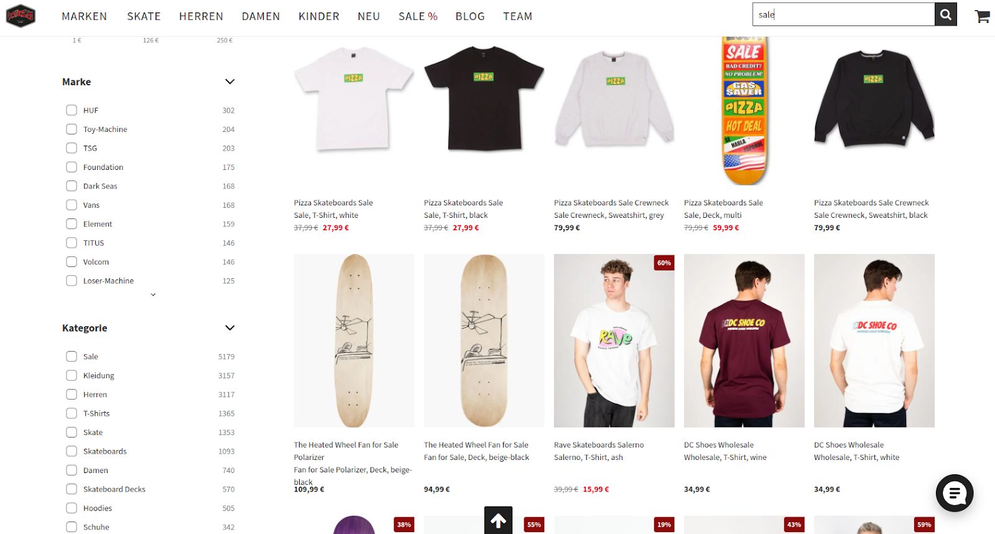Click the 60% discount badge
Screen dimensions: 995x534
pos(664,263)
